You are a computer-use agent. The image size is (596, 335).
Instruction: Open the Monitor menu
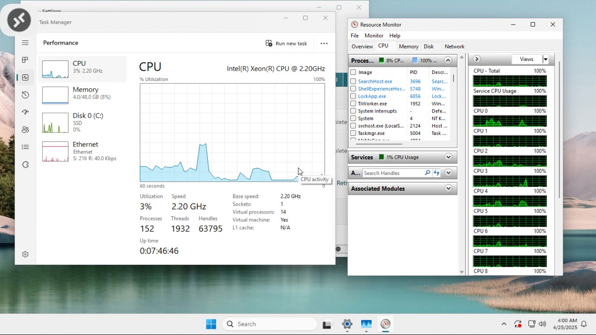coord(373,35)
